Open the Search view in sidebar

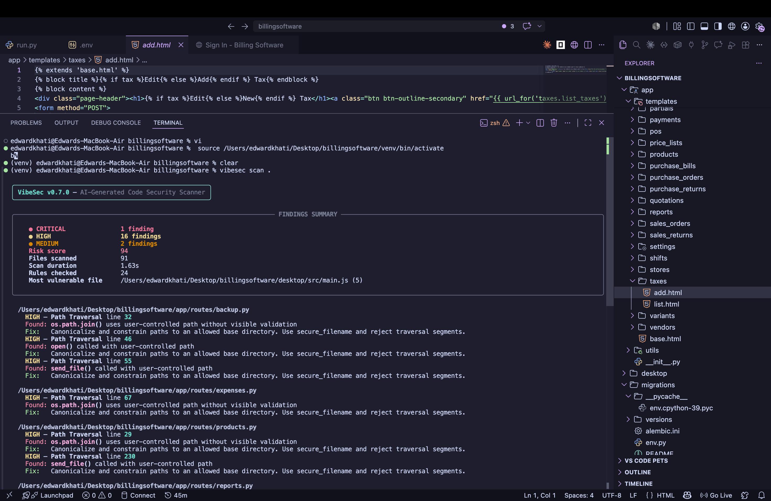(636, 45)
